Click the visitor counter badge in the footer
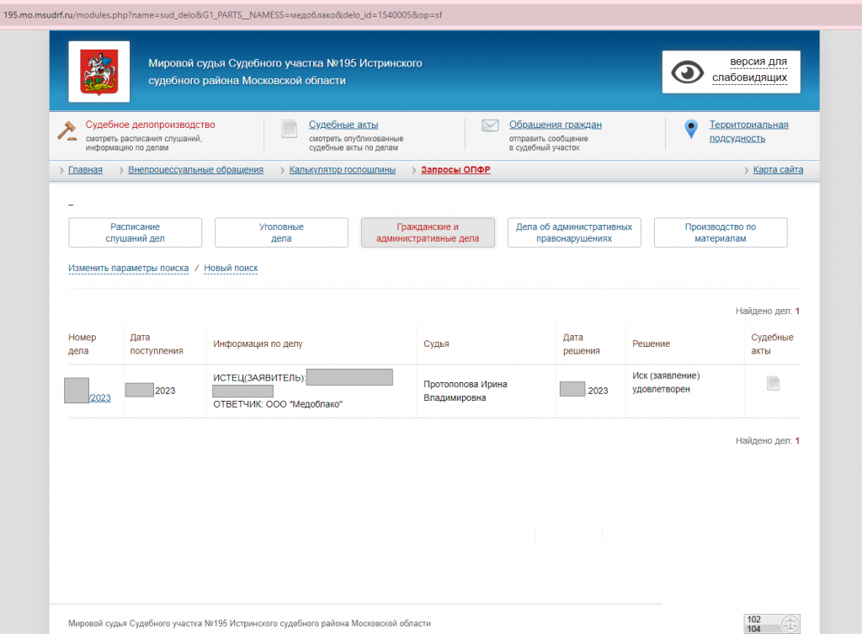 pyautogui.click(x=772, y=624)
